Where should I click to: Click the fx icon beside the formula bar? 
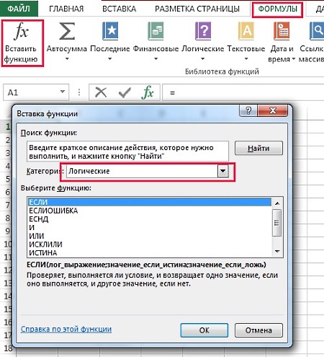148,92
